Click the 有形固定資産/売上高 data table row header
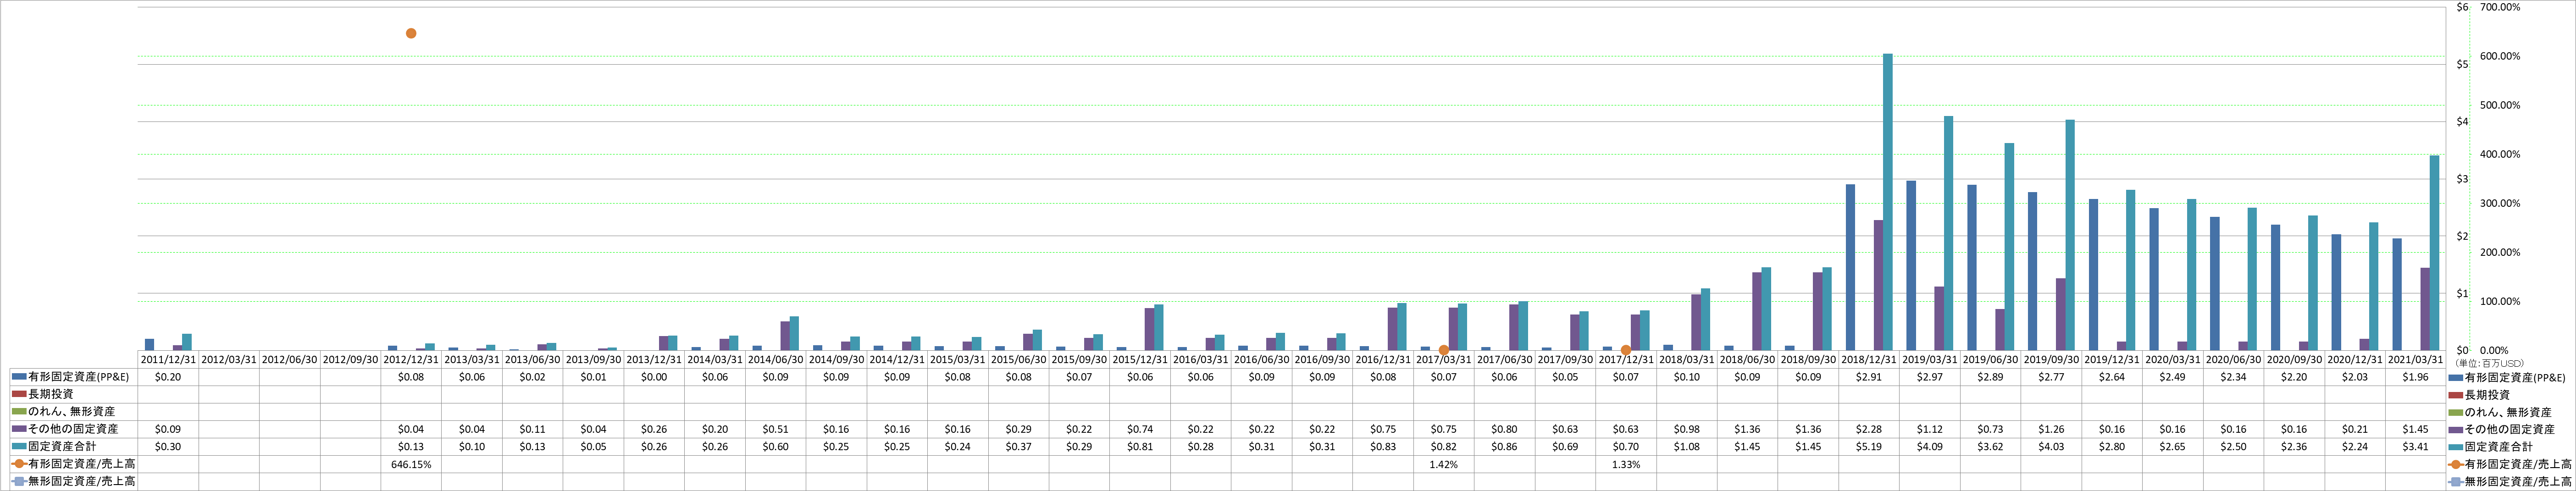2576x491 pixels. (x=74, y=464)
